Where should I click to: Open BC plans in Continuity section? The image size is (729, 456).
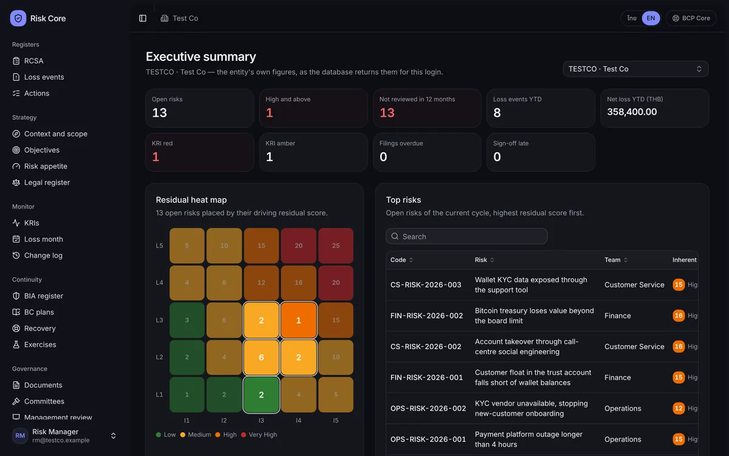click(x=64, y=312)
